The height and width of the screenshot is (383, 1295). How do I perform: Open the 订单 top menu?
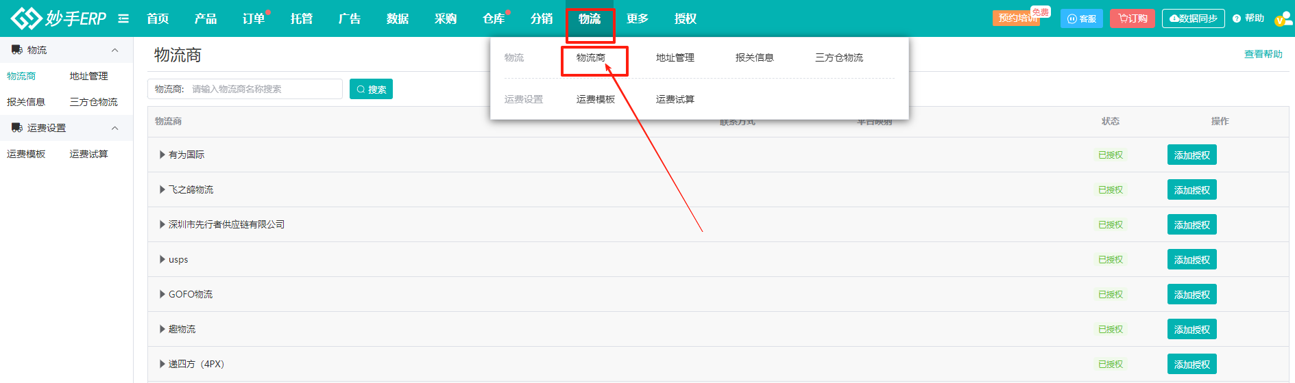tap(254, 18)
